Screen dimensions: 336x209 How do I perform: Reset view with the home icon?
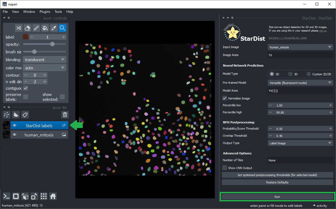[53, 196]
